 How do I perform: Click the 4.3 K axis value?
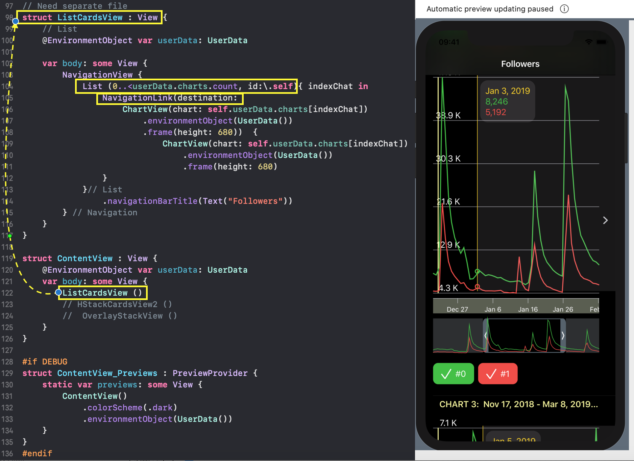pyautogui.click(x=448, y=288)
